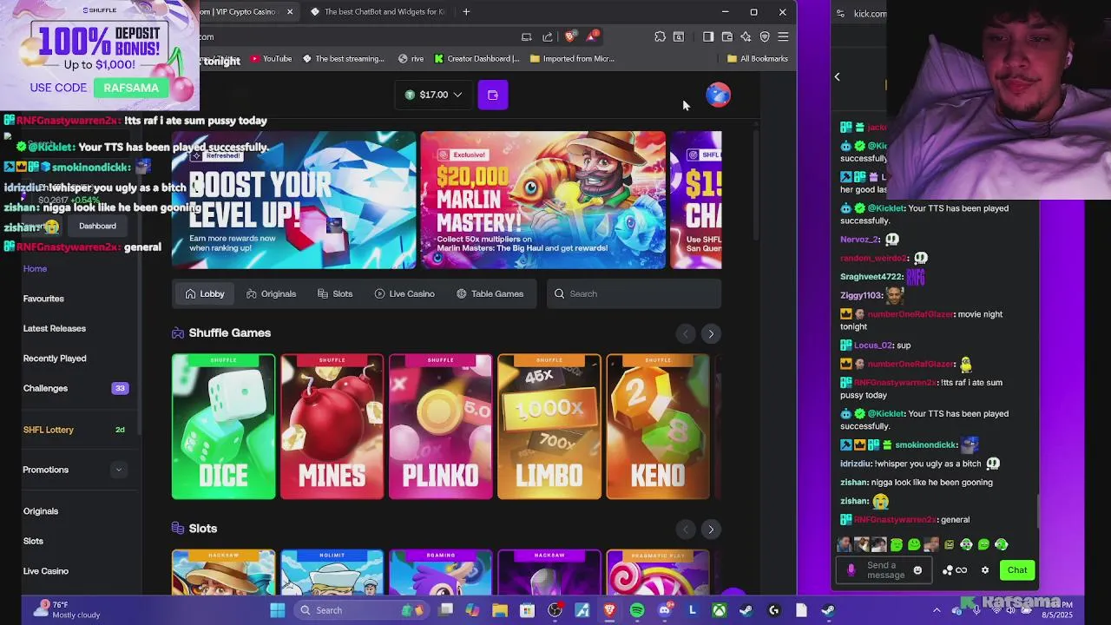This screenshot has height=625, width=1111.
Task: Open the Brave Rewards triangle icon
Action: (x=592, y=36)
